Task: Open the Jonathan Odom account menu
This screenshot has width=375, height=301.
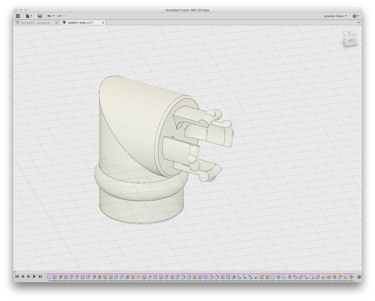Action: [335, 16]
